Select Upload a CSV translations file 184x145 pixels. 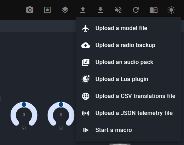click(128, 96)
